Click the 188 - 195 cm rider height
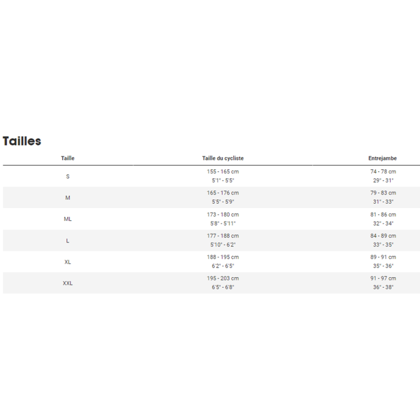 click(x=223, y=257)
